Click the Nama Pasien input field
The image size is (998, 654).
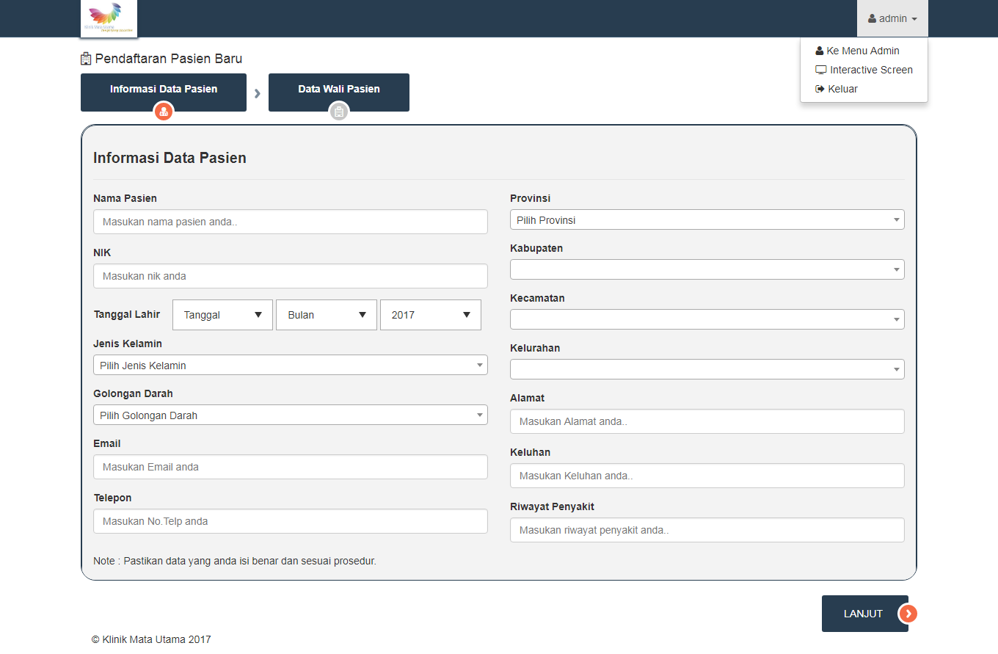[x=290, y=222]
